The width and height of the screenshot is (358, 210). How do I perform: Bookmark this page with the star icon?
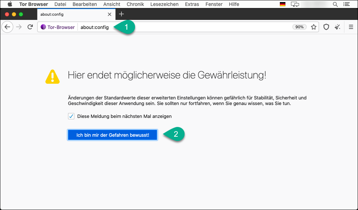(x=314, y=27)
